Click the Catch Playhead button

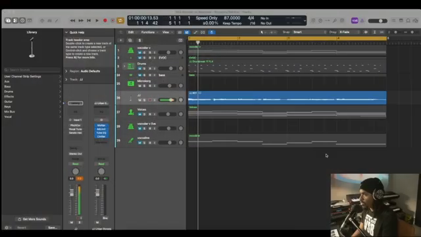tap(212, 32)
